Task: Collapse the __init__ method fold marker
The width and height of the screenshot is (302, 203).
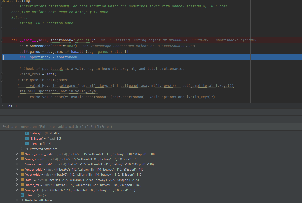Action: coord(2,40)
